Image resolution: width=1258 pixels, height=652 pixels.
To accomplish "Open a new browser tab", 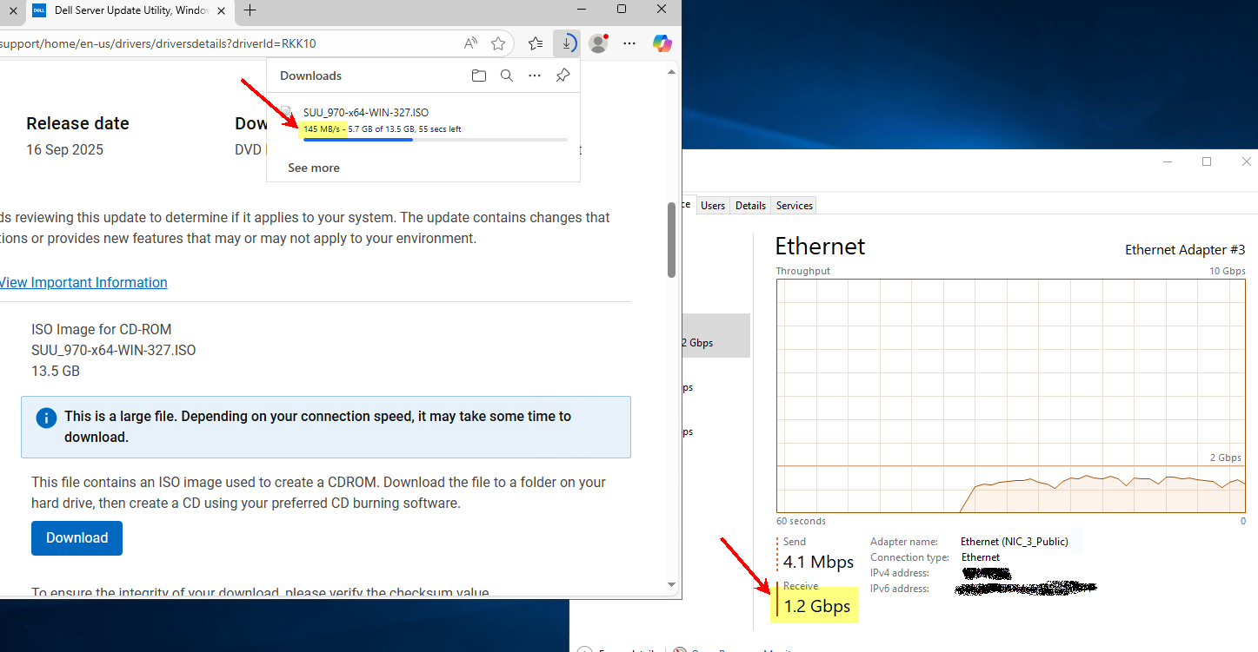I will tap(250, 10).
